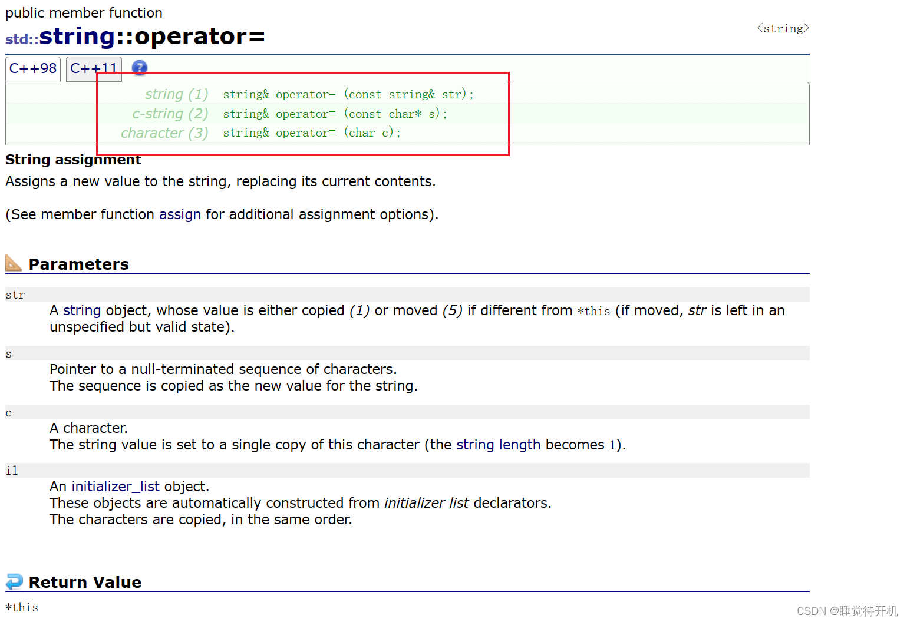Open the string link in page title
This screenshot has height=622, width=907.
click(x=77, y=37)
